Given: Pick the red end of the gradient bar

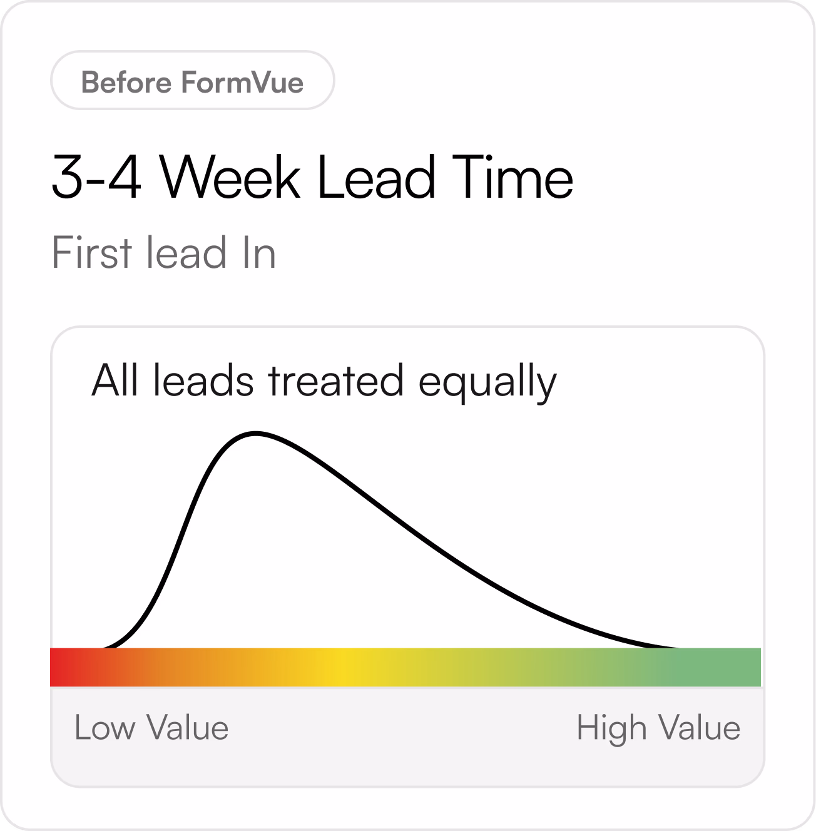Looking at the screenshot, I should click(63, 667).
